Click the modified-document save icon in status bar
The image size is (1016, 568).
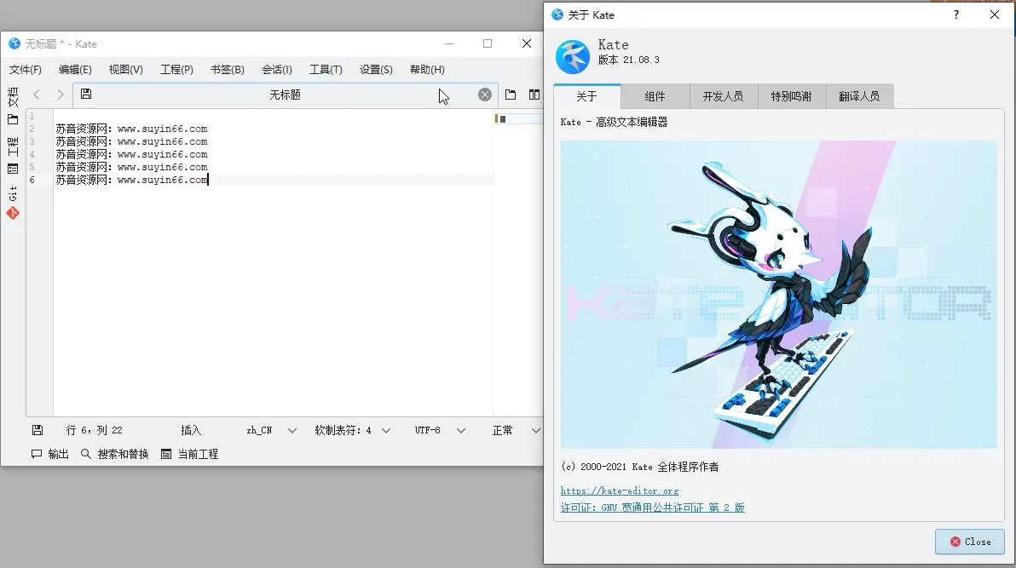click(x=38, y=430)
